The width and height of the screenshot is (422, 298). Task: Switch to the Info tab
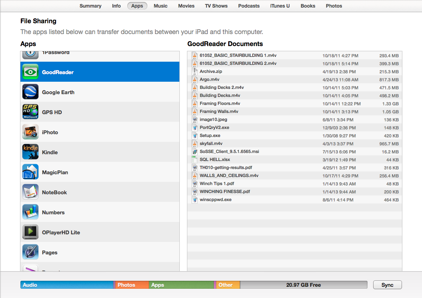(x=116, y=6)
